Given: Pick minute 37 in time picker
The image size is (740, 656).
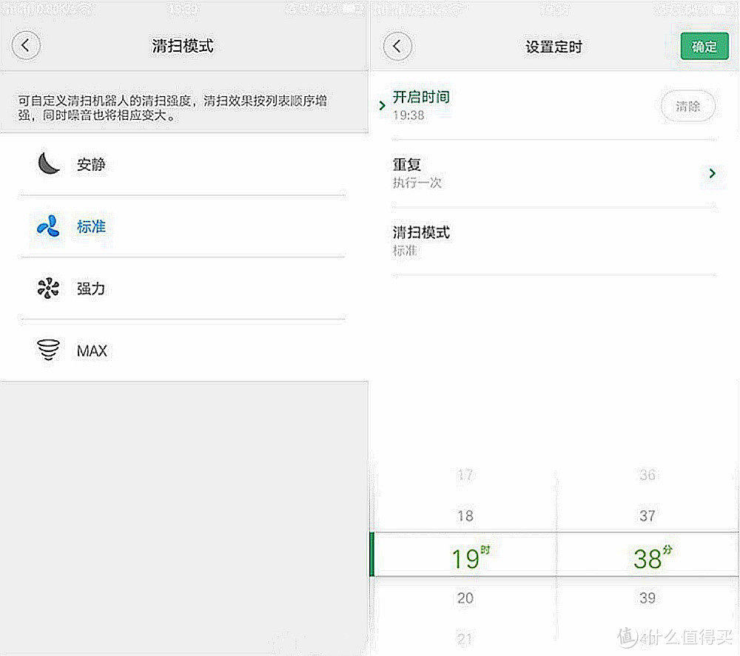Looking at the screenshot, I should click(647, 515).
